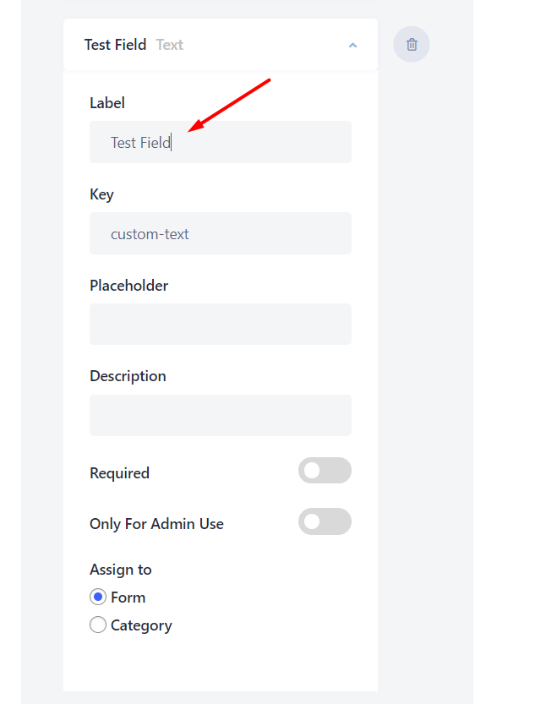Click the Test Field header title

pos(115,45)
